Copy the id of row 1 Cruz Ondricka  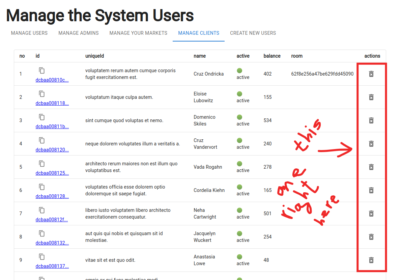42,71
